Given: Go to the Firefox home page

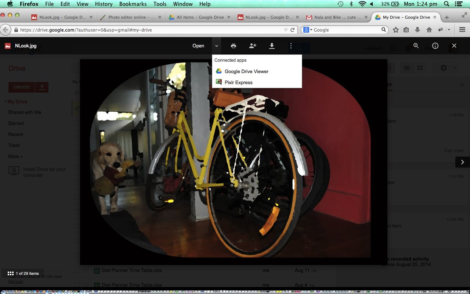Looking at the screenshot, I should pyautogui.click(x=429, y=30).
